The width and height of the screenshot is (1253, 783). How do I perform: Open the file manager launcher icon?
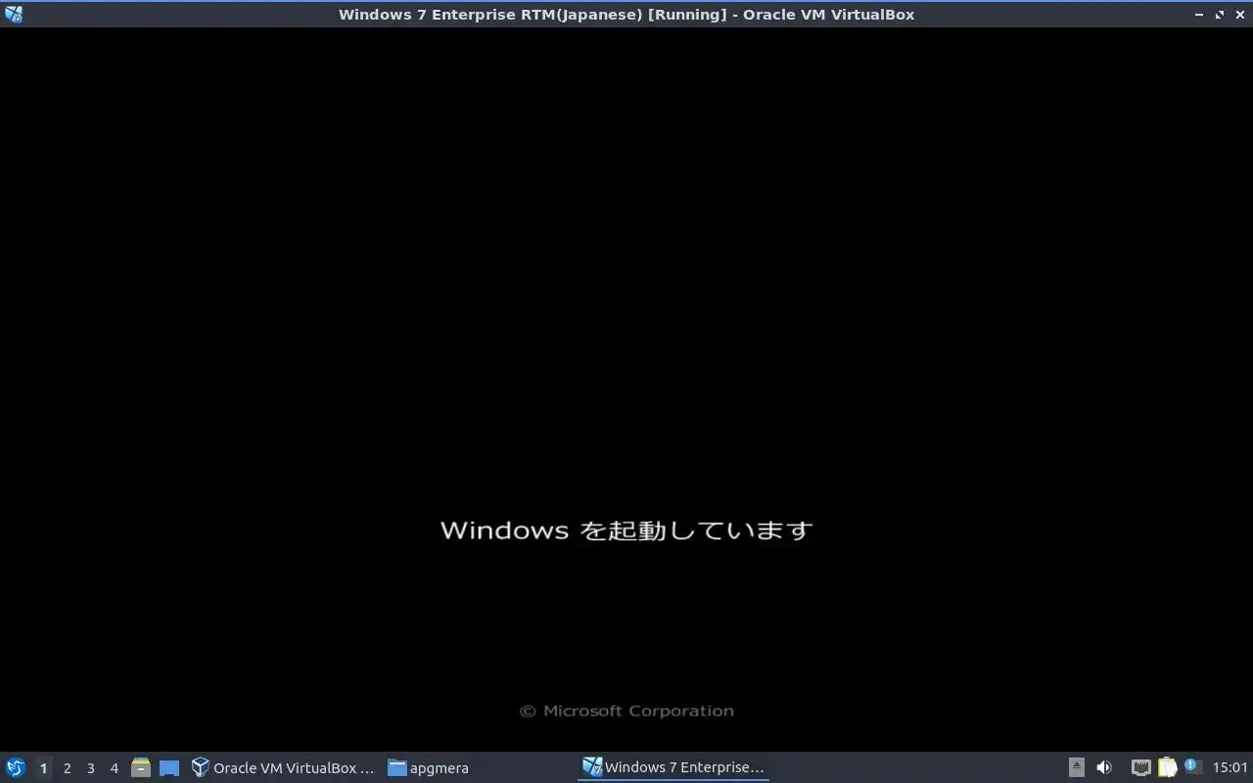(141, 767)
